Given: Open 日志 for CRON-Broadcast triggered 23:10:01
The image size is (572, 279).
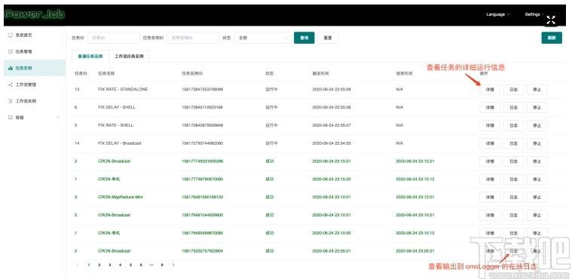Looking at the screenshot, I should pos(513,215).
